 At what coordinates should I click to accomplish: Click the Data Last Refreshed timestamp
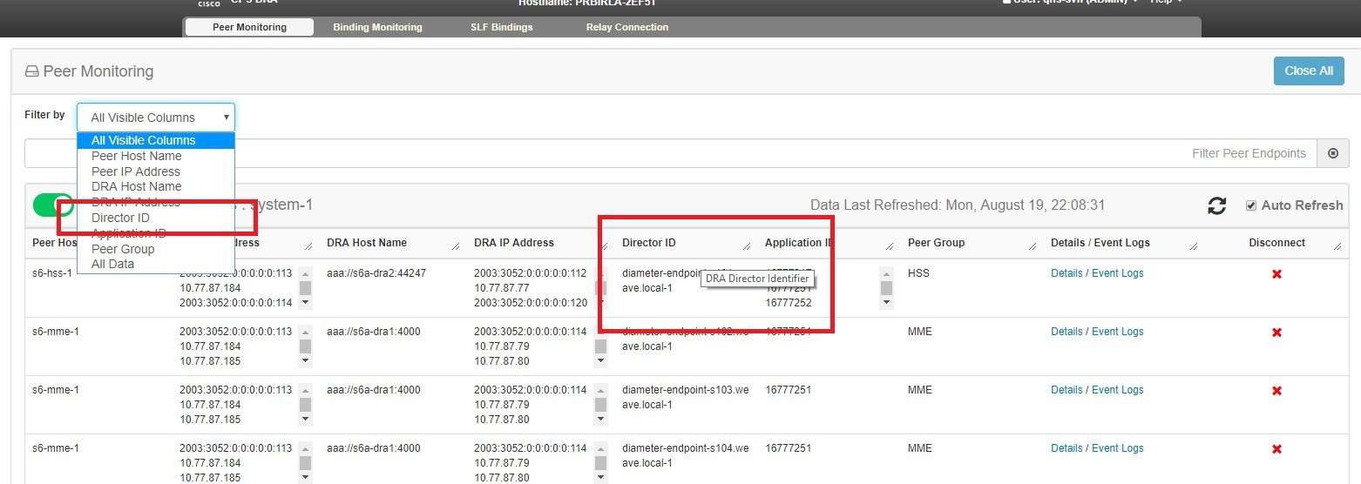point(958,205)
